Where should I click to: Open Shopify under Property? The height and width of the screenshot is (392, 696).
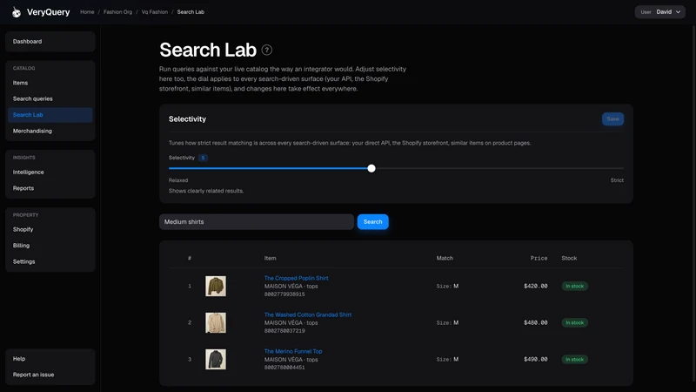[x=50, y=229]
